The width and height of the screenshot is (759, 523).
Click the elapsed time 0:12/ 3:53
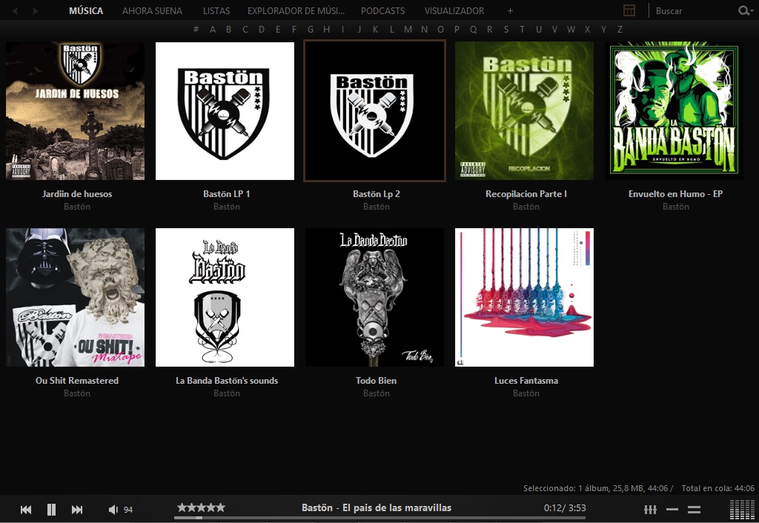pyautogui.click(x=565, y=508)
